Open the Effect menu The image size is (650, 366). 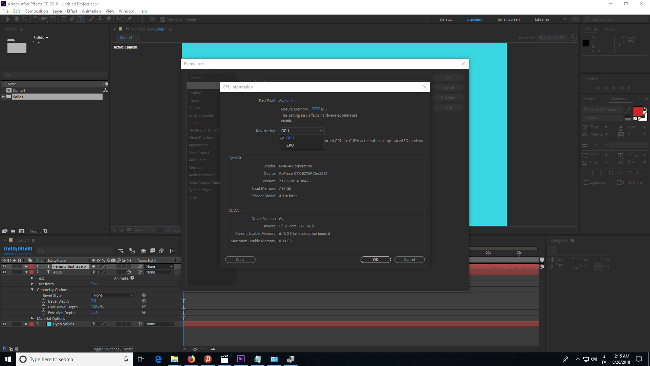click(x=72, y=11)
